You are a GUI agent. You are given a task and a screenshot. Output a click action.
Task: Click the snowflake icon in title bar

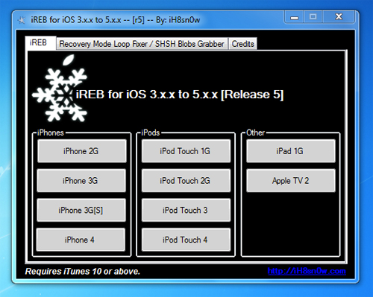[22, 20]
